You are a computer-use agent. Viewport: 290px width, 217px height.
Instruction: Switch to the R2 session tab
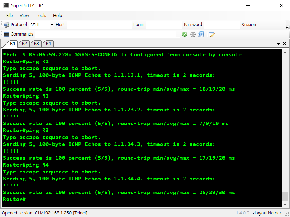coord(24,44)
